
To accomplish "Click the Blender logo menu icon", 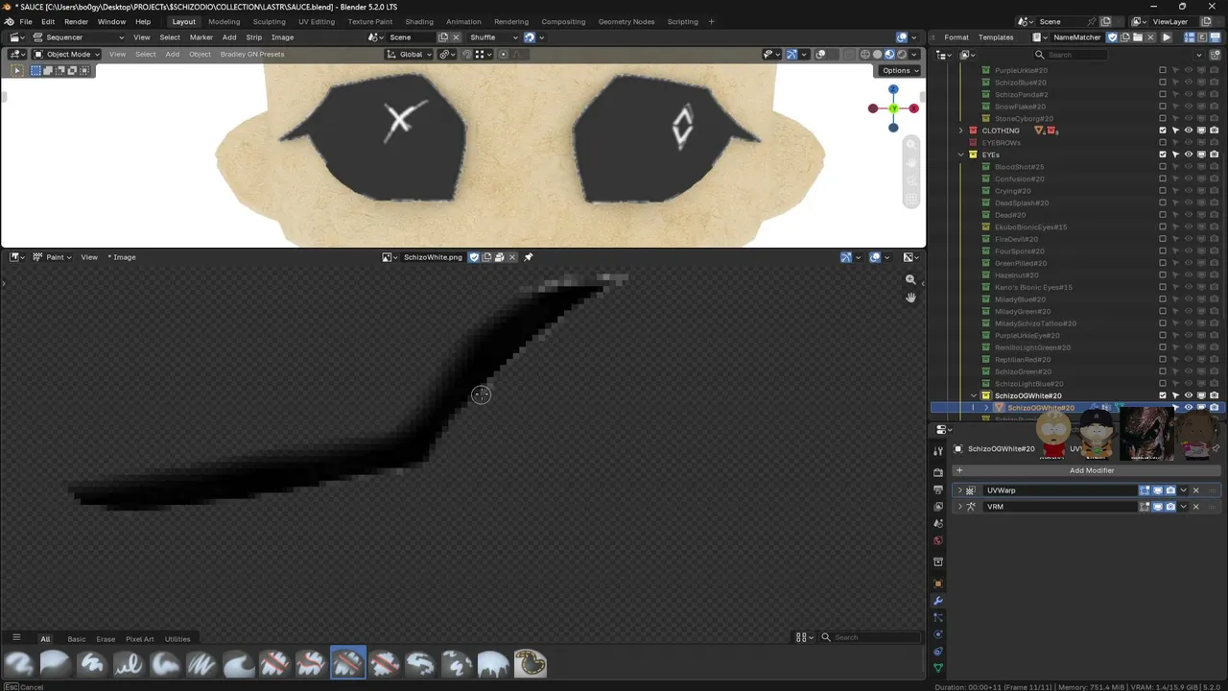I will click(x=10, y=21).
